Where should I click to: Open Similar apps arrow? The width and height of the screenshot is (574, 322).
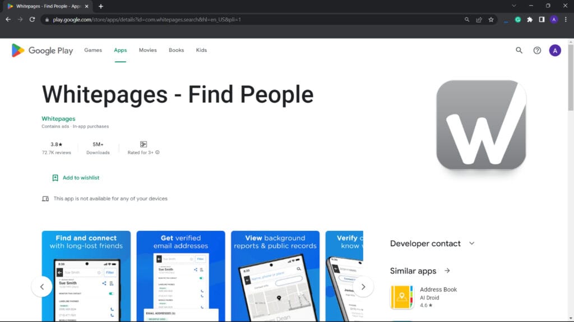tap(447, 271)
